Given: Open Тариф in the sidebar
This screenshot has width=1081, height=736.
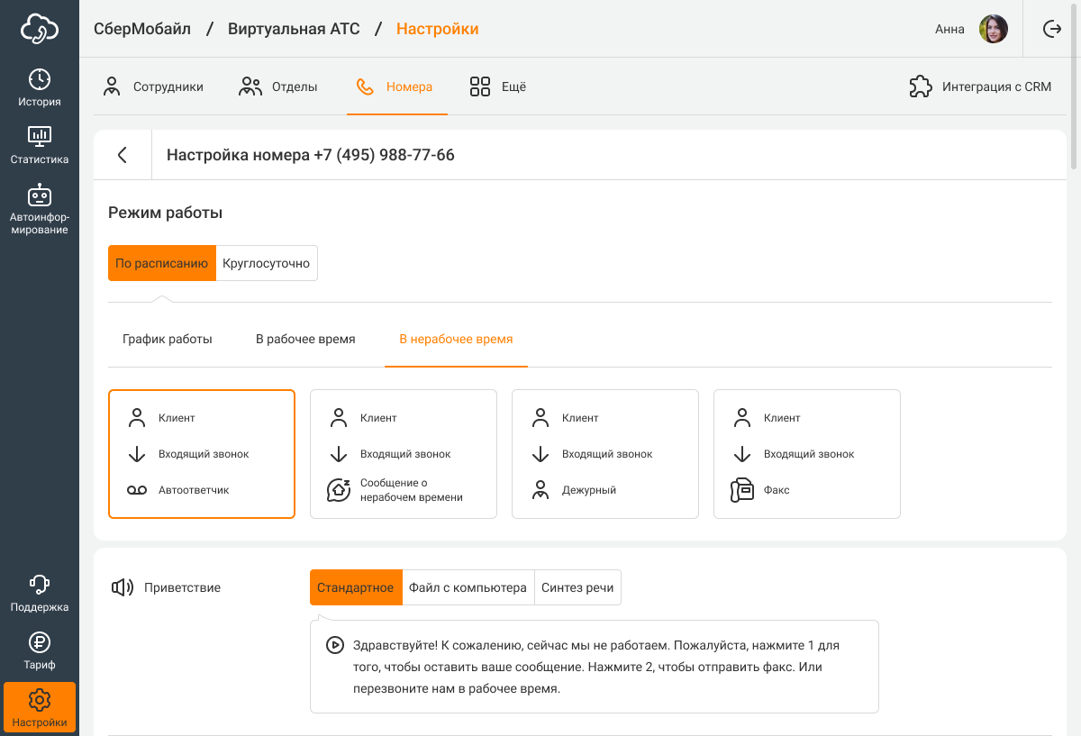Looking at the screenshot, I should point(40,651).
